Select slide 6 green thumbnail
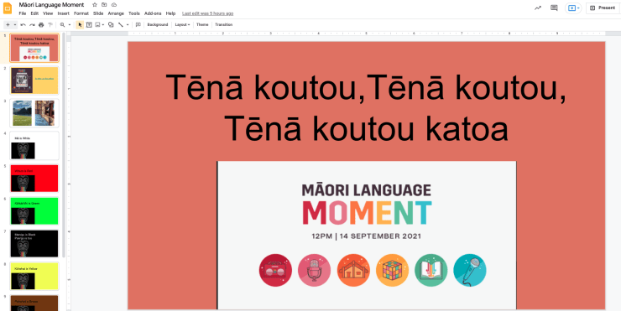 (34, 211)
